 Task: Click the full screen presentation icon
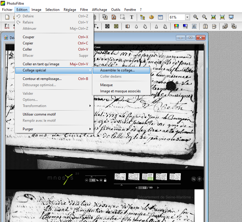231,17
